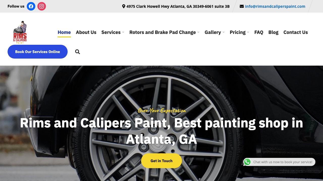The image size is (323, 181).
Task: Open the About Us page
Action: click(86, 32)
